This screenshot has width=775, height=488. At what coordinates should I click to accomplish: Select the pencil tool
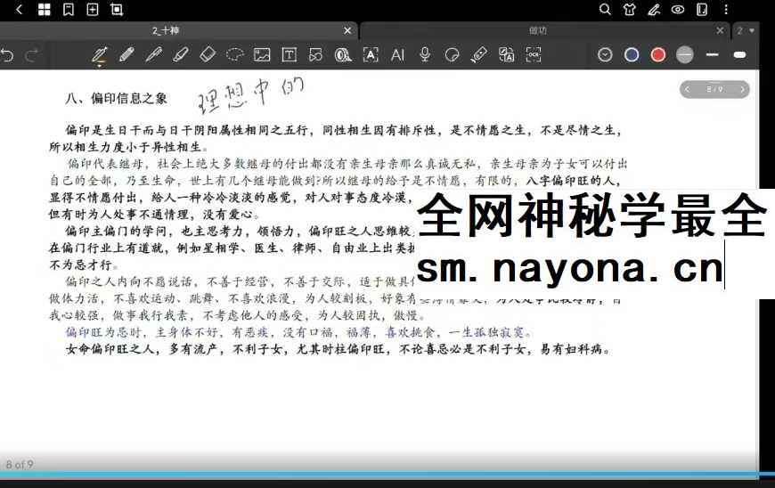coord(127,54)
